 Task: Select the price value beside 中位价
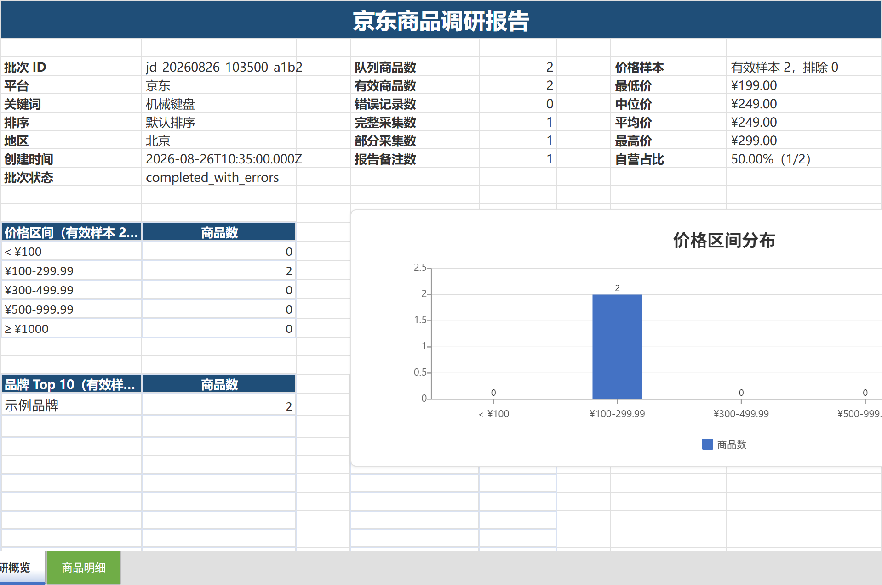coord(804,104)
